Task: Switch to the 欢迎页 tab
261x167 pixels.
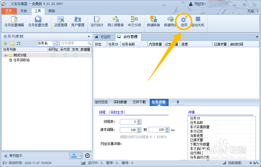Action: pyautogui.click(x=103, y=37)
